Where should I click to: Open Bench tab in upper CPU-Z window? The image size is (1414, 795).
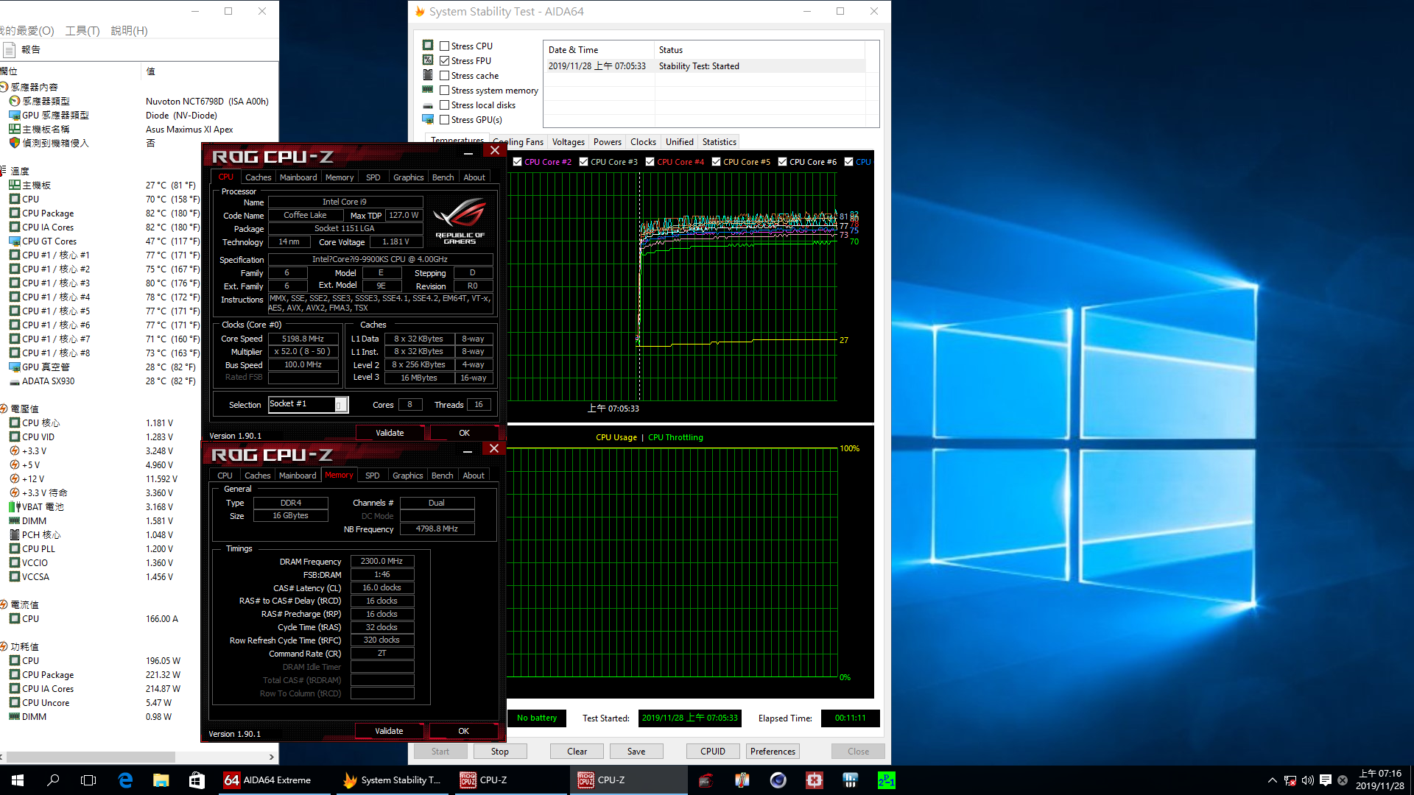point(443,177)
